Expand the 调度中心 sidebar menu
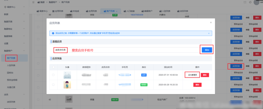Viewport: 263px width, 109px height. [x=13, y=7]
